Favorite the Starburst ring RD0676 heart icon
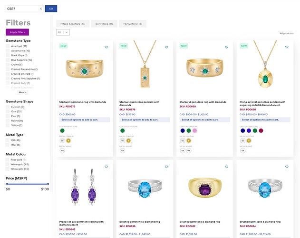Screen dimensions: 300x238 [106, 47]
